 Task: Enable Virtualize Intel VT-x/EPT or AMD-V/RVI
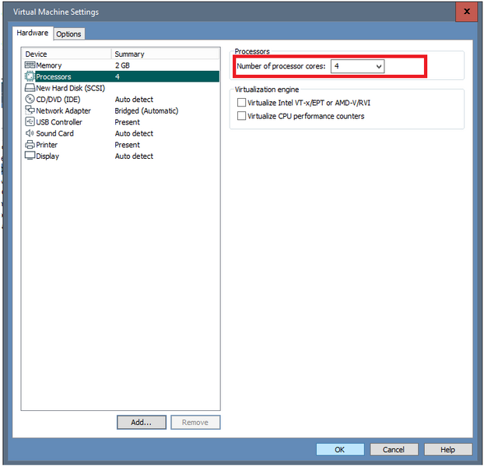click(241, 103)
